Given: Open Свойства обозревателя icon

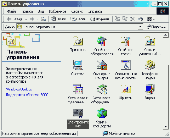Looking at the screenshot, I should pyautogui.click(x=102, y=41).
